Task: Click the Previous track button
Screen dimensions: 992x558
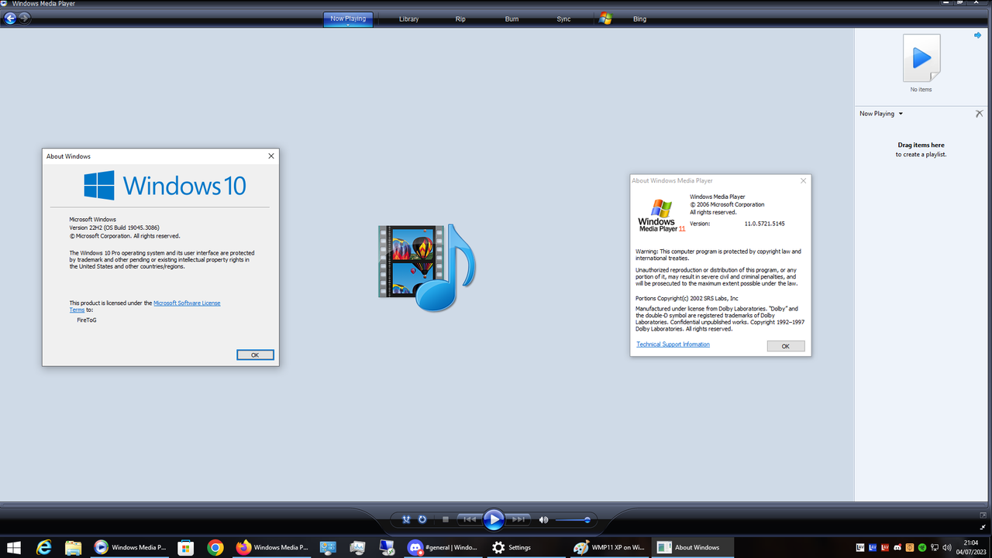Action: point(470,520)
